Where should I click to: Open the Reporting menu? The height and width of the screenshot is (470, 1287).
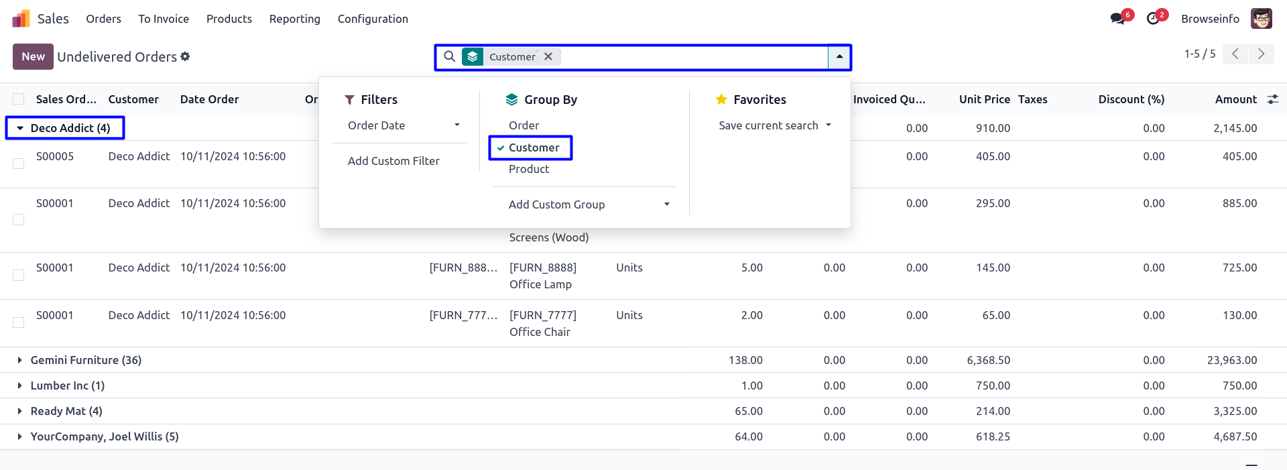[294, 19]
